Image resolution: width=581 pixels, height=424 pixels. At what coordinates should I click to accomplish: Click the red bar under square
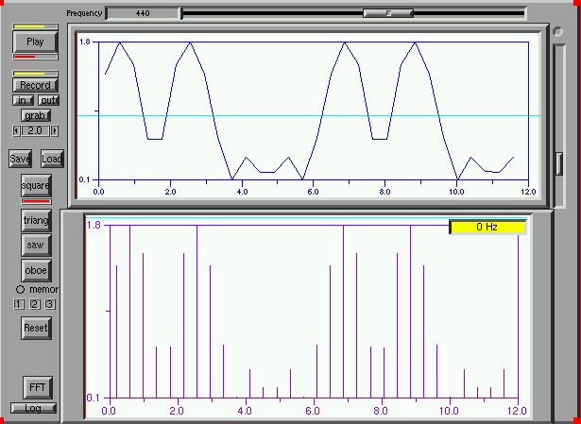[36, 201]
